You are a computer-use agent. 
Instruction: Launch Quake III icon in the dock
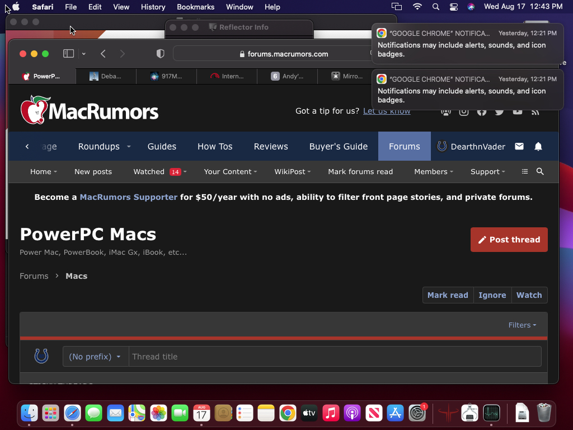[x=448, y=413]
